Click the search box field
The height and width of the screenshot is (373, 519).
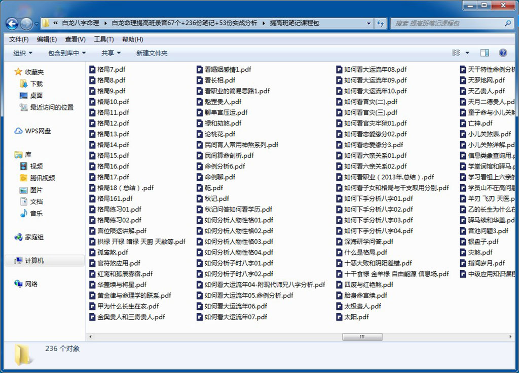click(x=448, y=23)
